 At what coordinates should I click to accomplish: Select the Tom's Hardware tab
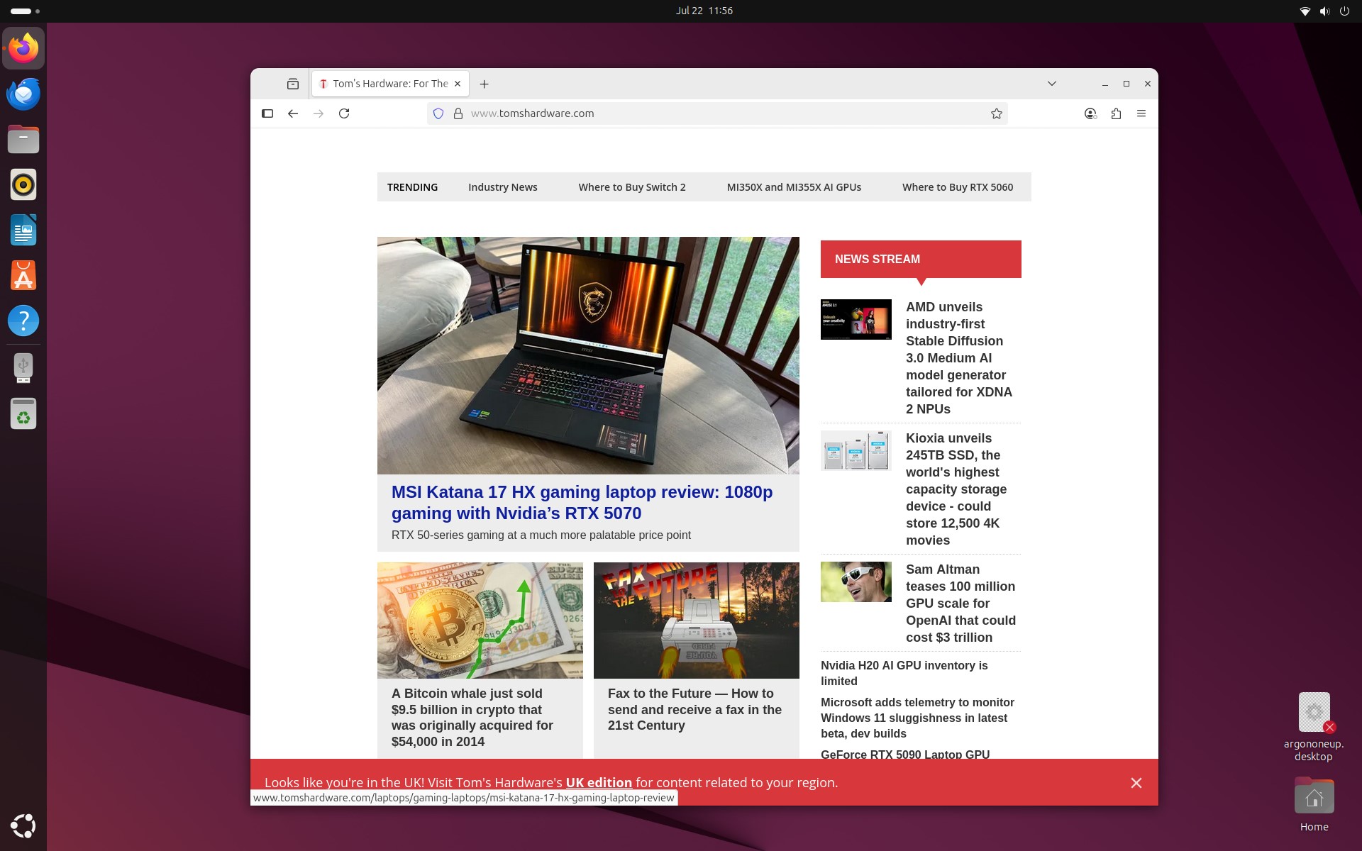pyautogui.click(x=390, y=84)
